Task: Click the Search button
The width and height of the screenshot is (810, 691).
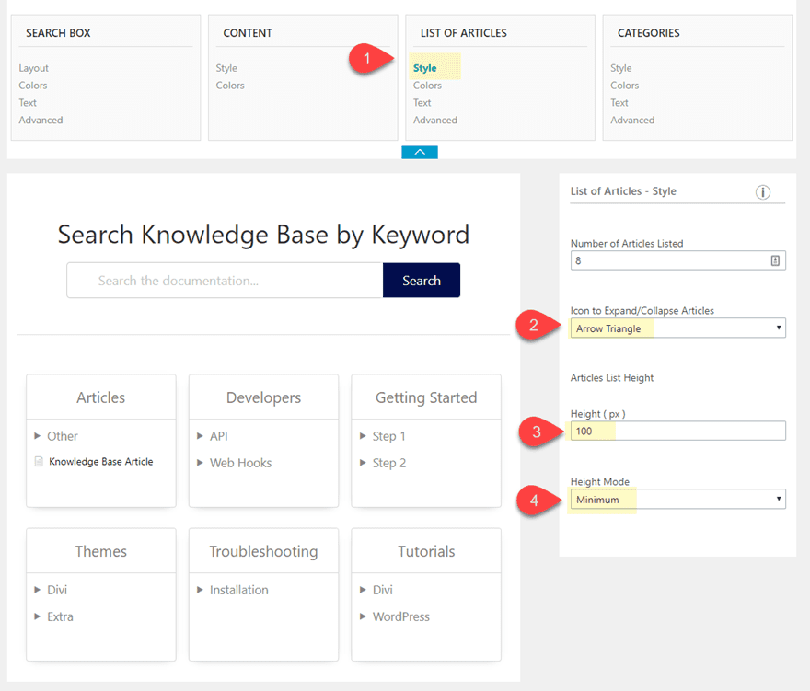Action: point(422,280)
